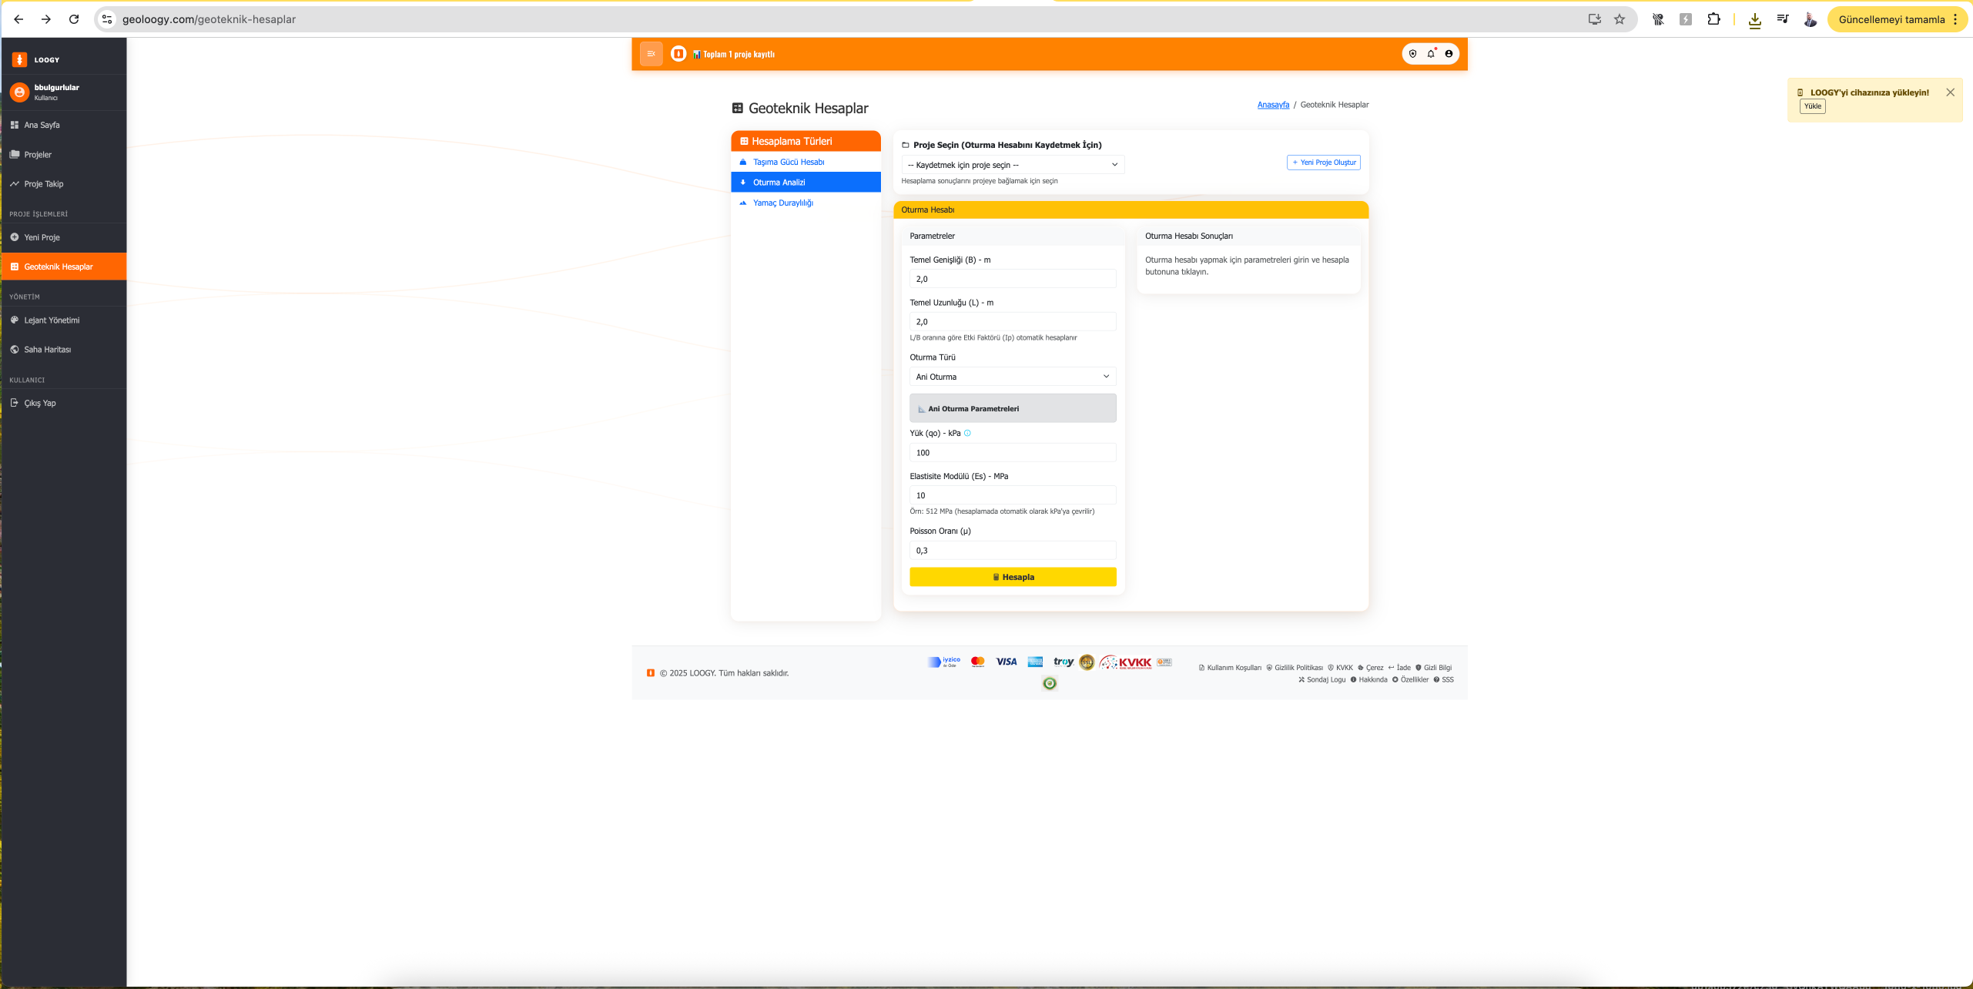Open the user account profile icon

pyautogui.click(x=1449, y=54)
